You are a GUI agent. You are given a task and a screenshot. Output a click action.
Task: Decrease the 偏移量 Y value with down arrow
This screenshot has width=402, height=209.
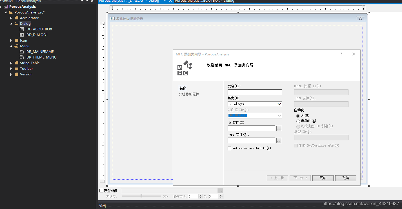pos(221,197)
